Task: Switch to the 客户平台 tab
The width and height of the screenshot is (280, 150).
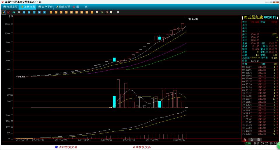Action: pos(45,6)
